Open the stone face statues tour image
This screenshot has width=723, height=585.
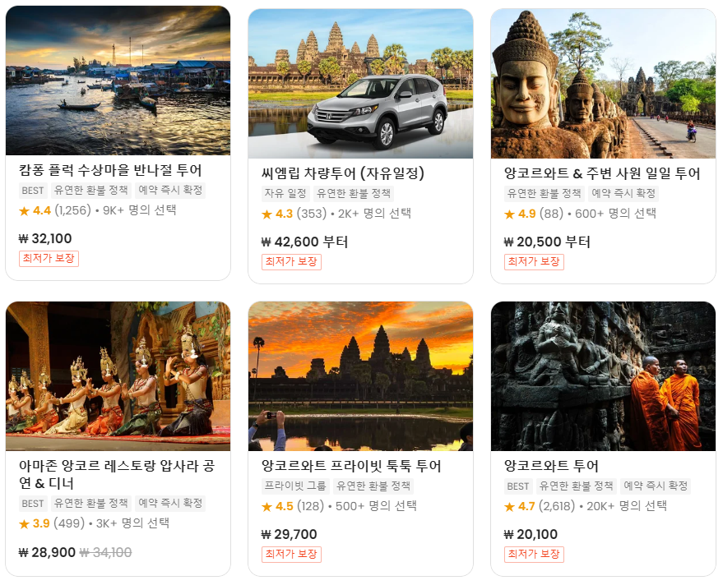[603, 83]
